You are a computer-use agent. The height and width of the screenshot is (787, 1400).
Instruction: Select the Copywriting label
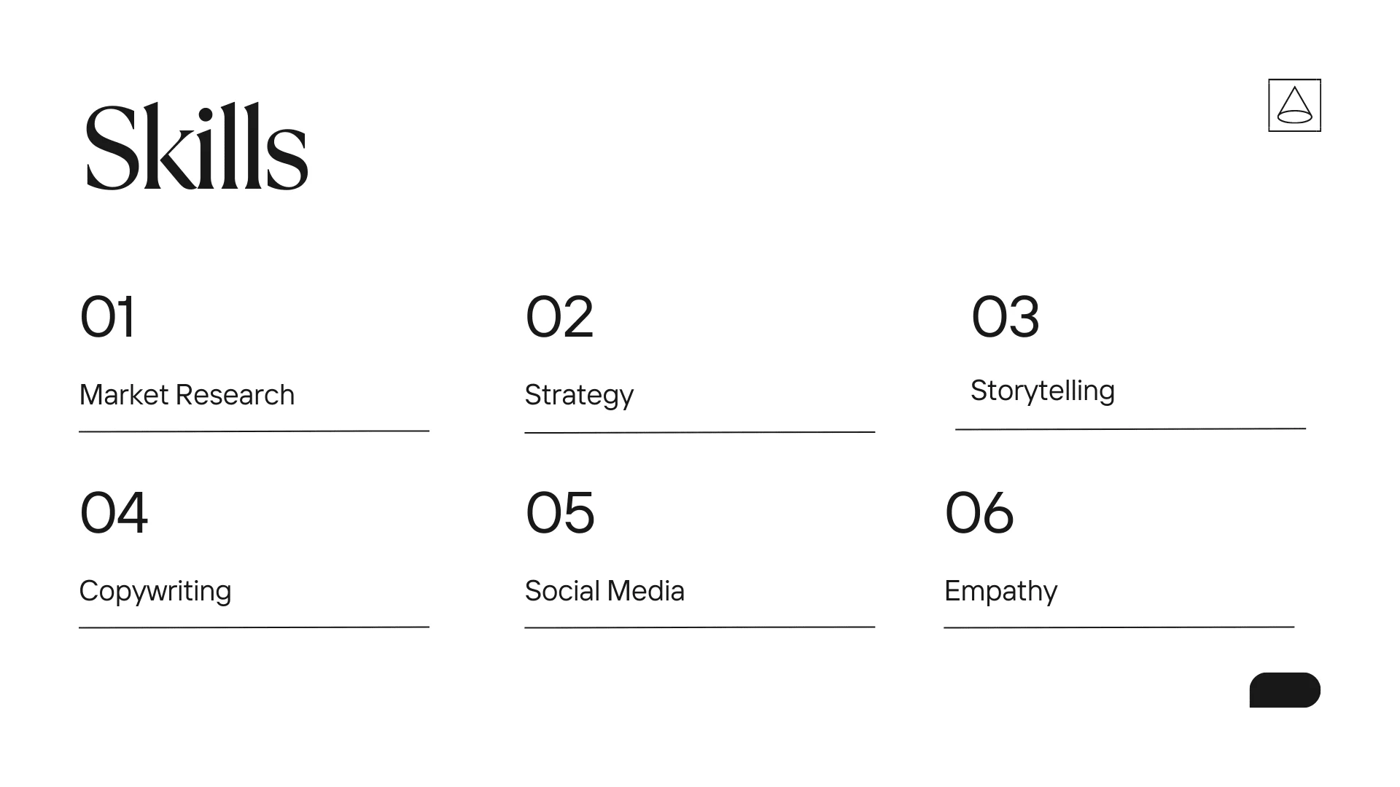155,592
